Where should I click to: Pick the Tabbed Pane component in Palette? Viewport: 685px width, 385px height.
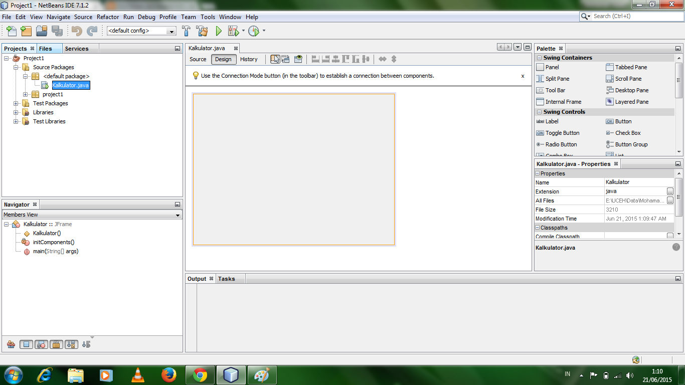626,67
